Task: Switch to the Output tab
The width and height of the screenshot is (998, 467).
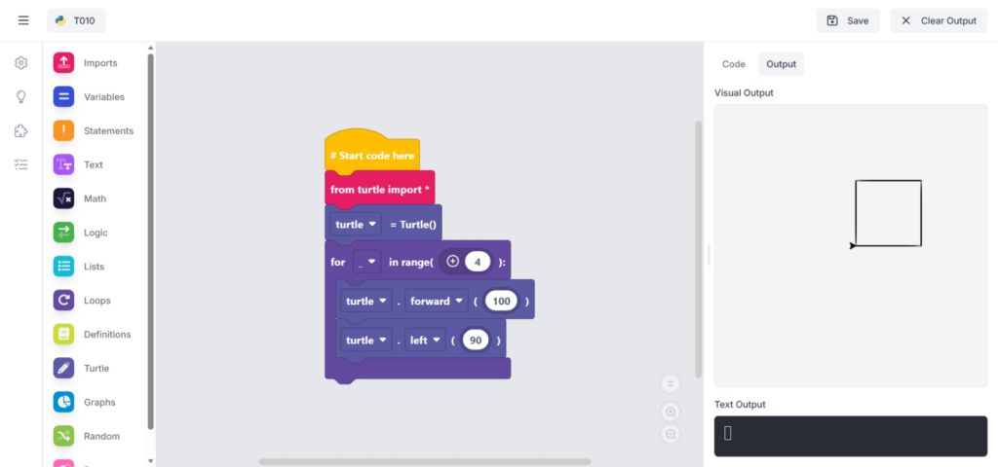Action: [781, 64]
